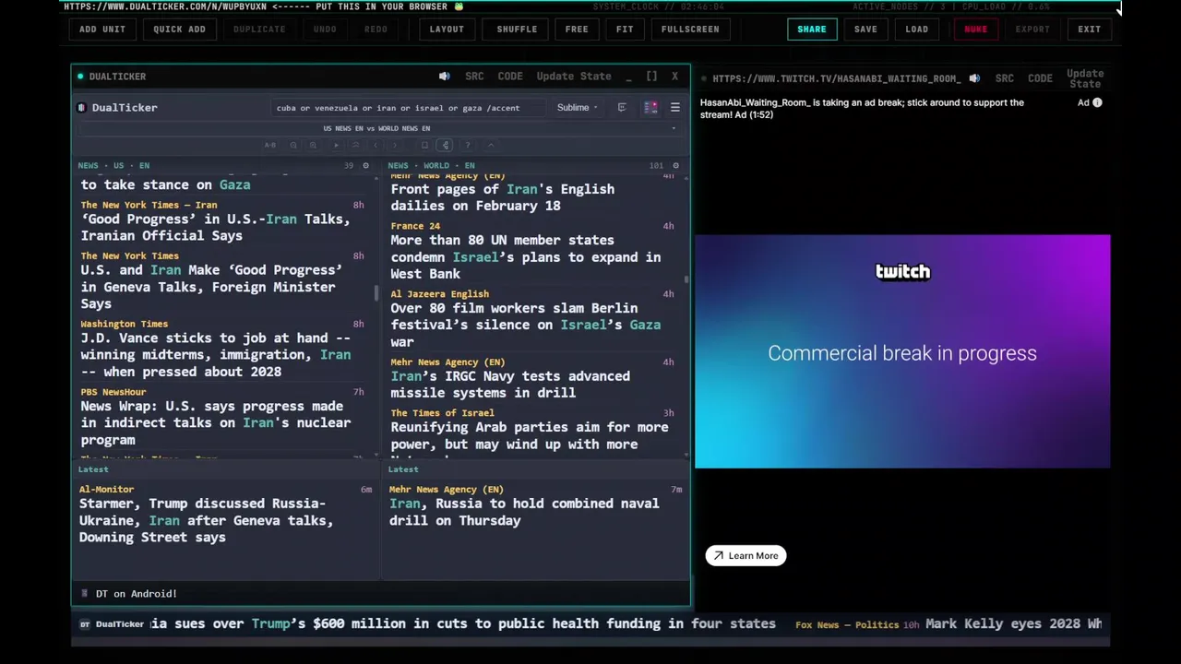Open CODE on the DualTicker unit
Screen dimensions: 1181x664
pyautogui.click(x=510, y=77)
